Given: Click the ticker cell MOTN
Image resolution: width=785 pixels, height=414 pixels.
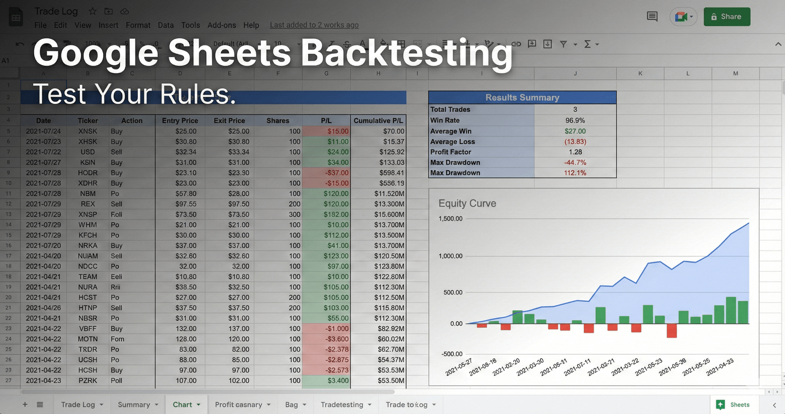Looking at the screenshot, I should pyautogui.click(x=88, y=339).
